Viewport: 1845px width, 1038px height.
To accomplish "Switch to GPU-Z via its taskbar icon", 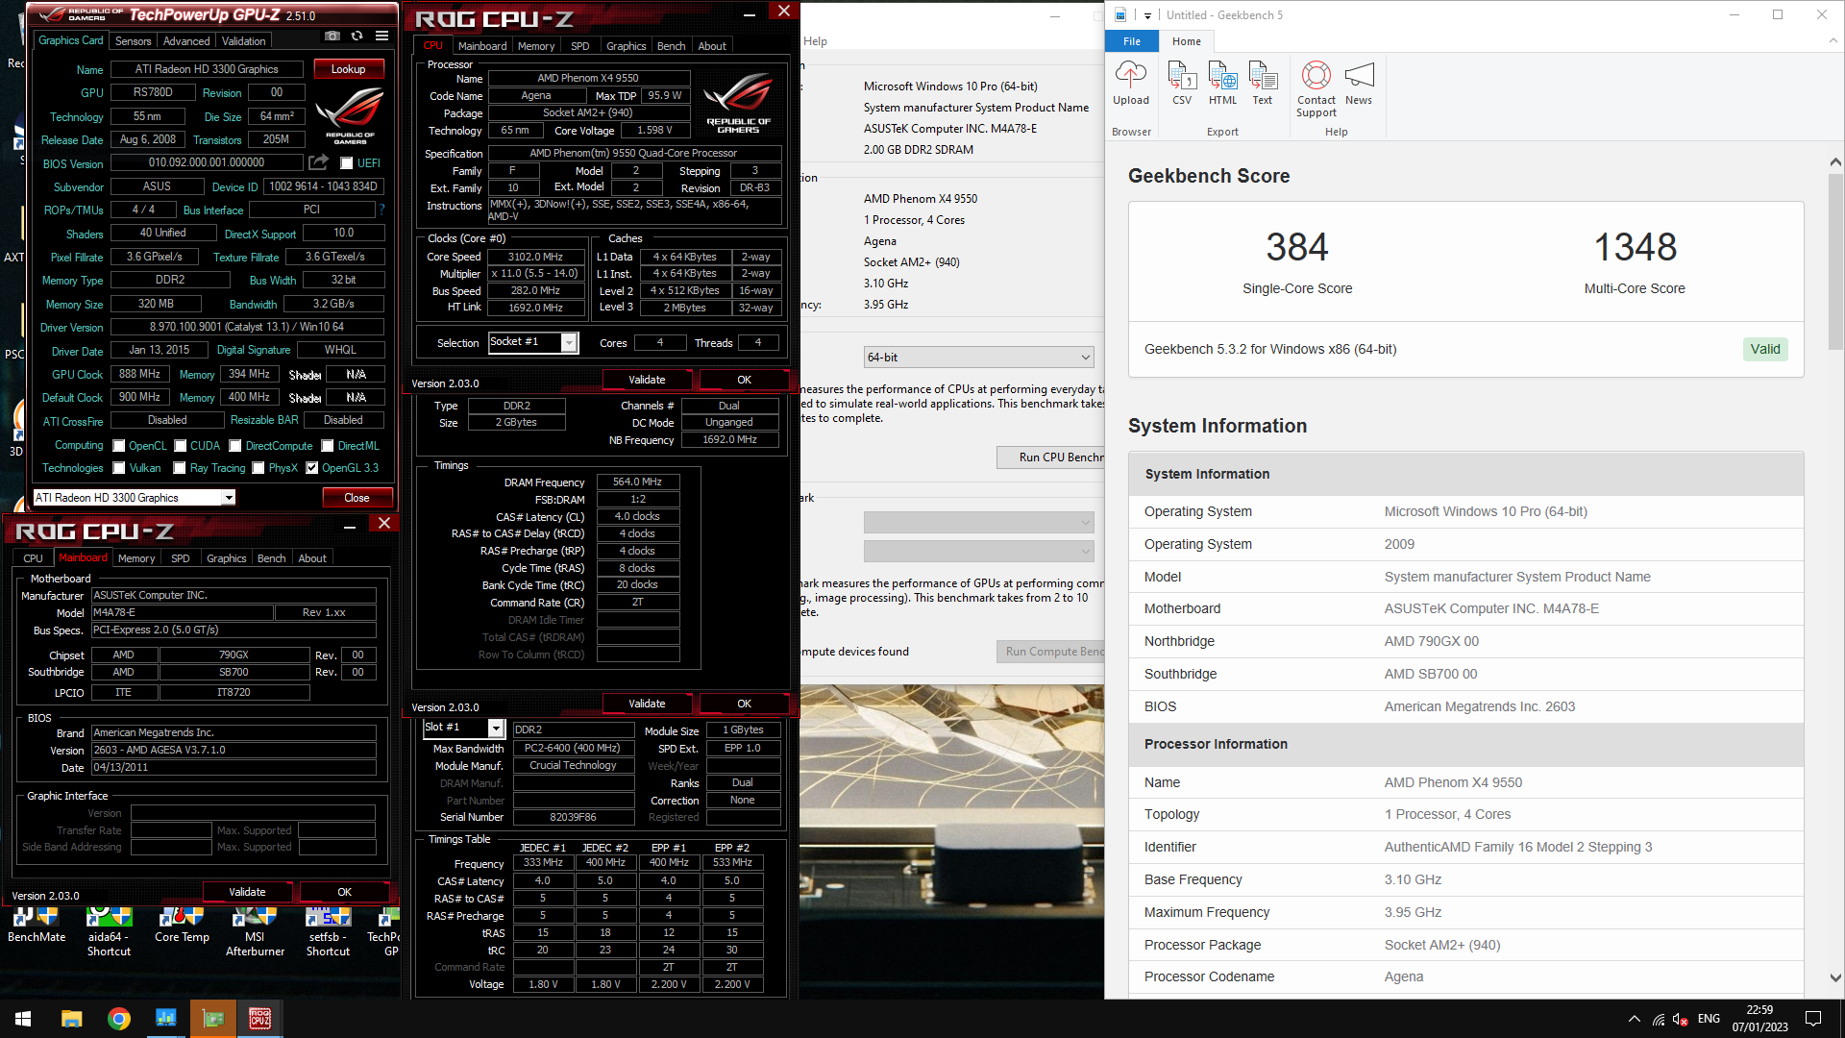I will point(213,1019).
